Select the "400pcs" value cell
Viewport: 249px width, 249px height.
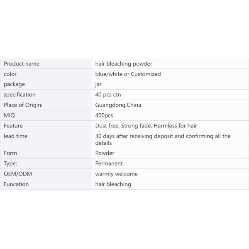[104, 116]
